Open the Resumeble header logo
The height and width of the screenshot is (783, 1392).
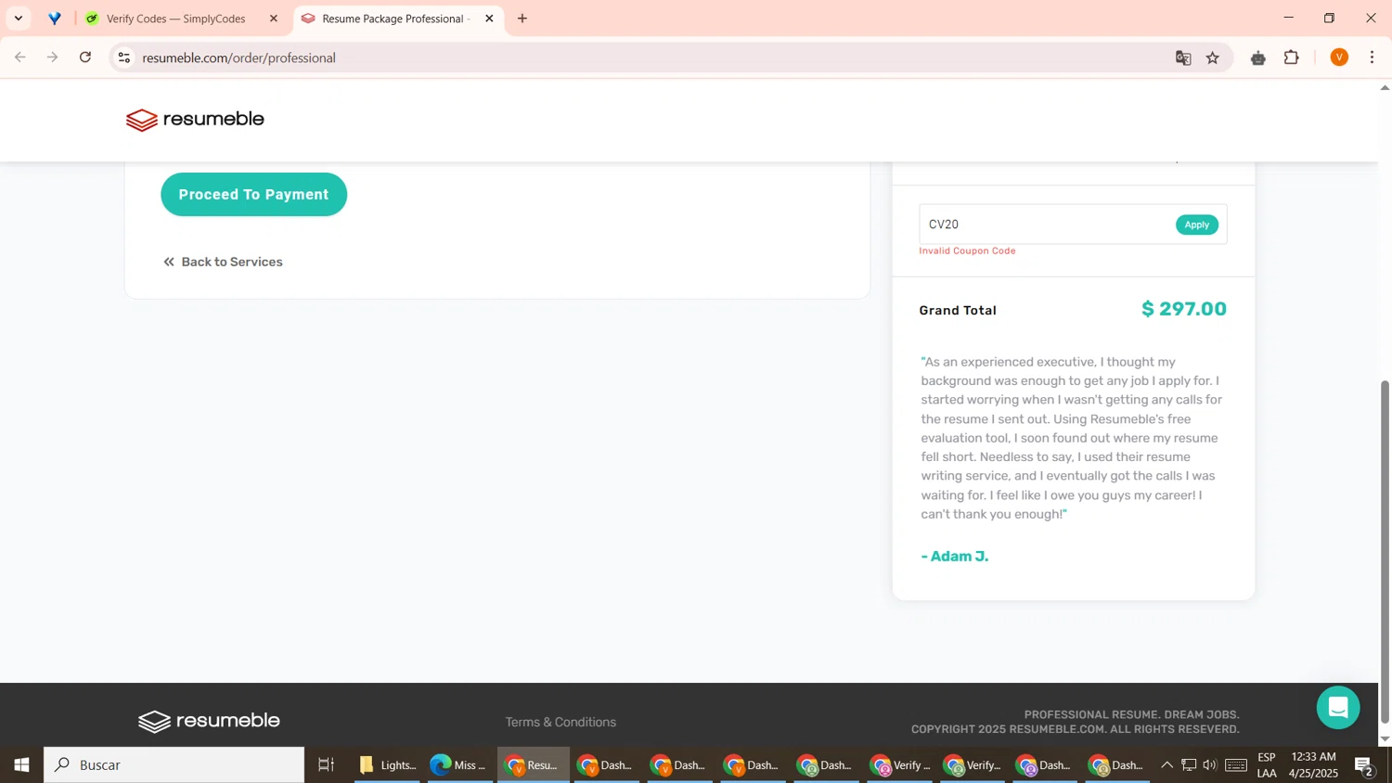coord(195,120)
